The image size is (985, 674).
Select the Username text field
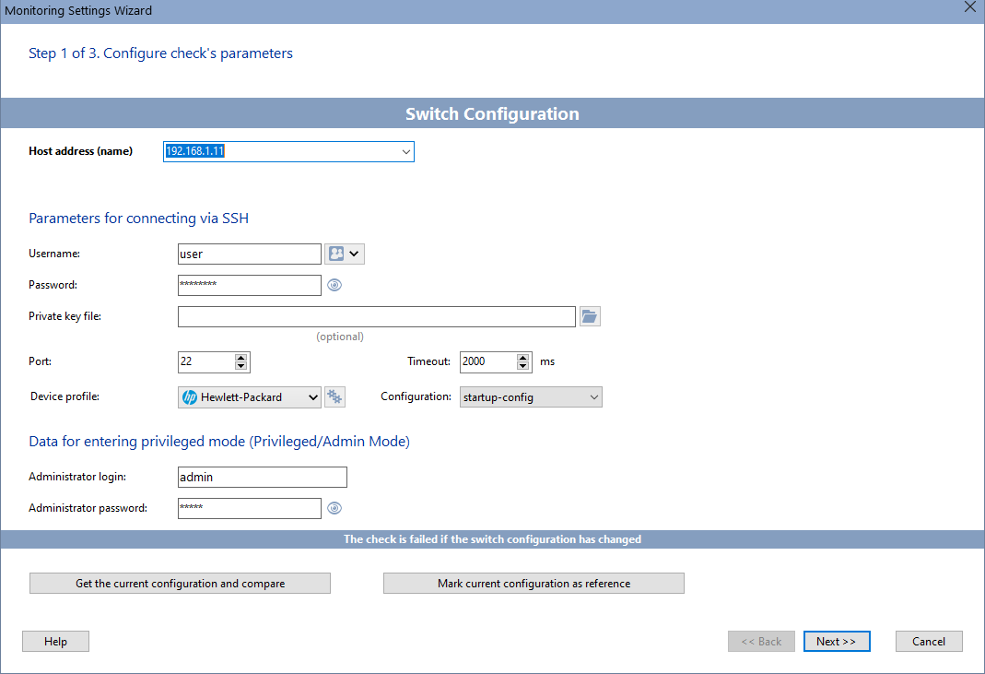point(249,253)
